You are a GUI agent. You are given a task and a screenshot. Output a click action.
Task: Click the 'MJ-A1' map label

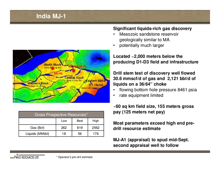point(58,73)
